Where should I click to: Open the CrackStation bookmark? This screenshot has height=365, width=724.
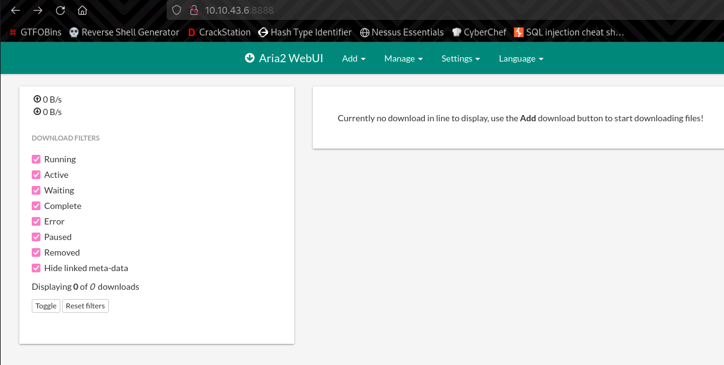[219, 32]
